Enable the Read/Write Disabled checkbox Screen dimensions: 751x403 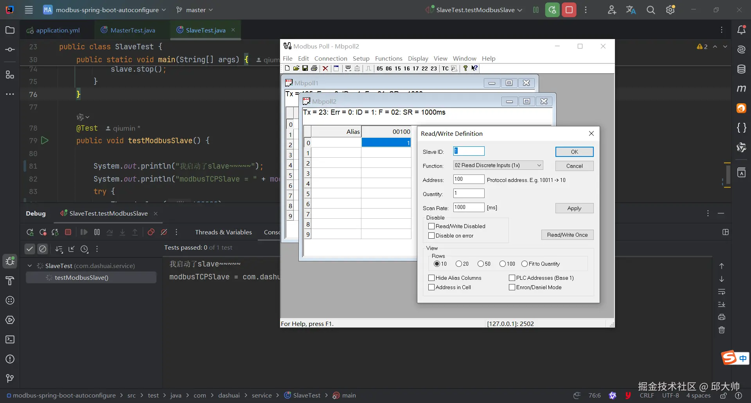tap(431, 226)
